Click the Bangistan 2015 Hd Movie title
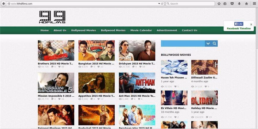258x129 pixels. coord(96,64)
